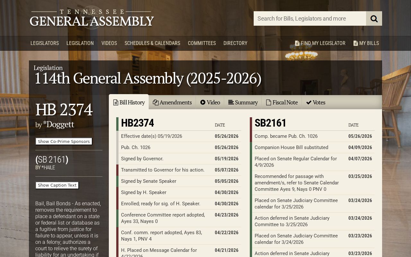Expand the Show Caption Text button

click(x=57, y=185)
